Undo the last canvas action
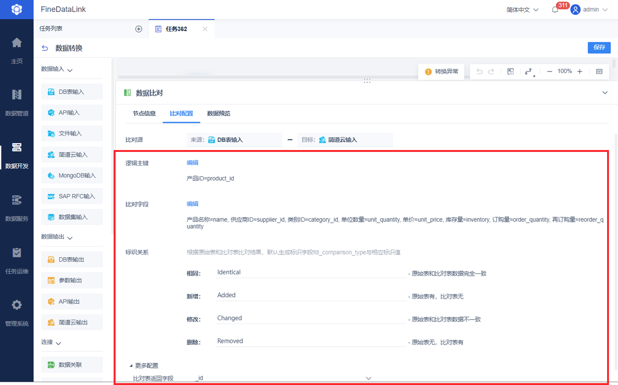Screen dimensions: 618x385 [479, 71]
